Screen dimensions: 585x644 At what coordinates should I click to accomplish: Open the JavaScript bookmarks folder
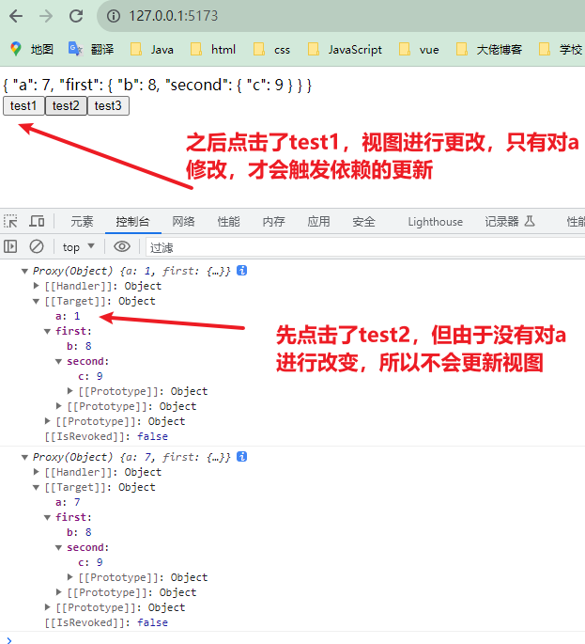coord(345,49)
